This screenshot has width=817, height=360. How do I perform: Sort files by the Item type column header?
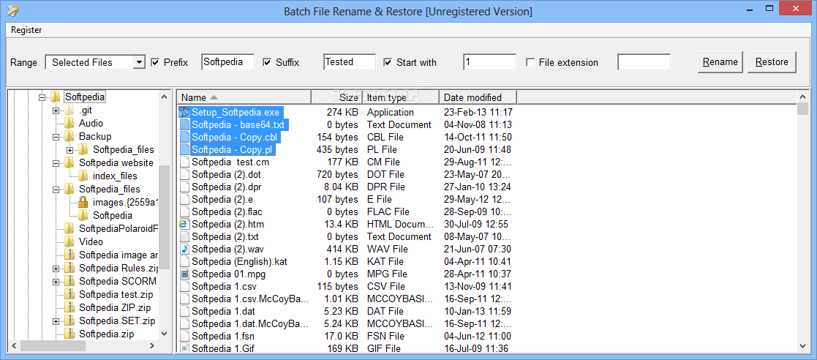(x=401, y=97)
